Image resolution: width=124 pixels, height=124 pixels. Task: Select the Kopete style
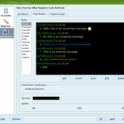[26, 36]
